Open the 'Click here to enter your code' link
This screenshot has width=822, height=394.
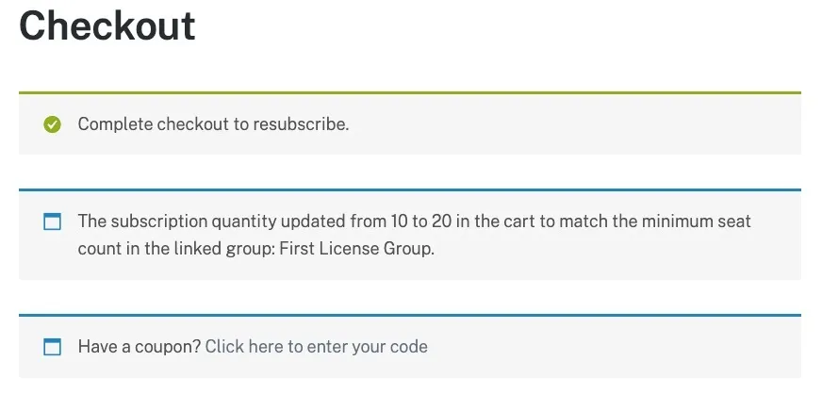point(316,346)
